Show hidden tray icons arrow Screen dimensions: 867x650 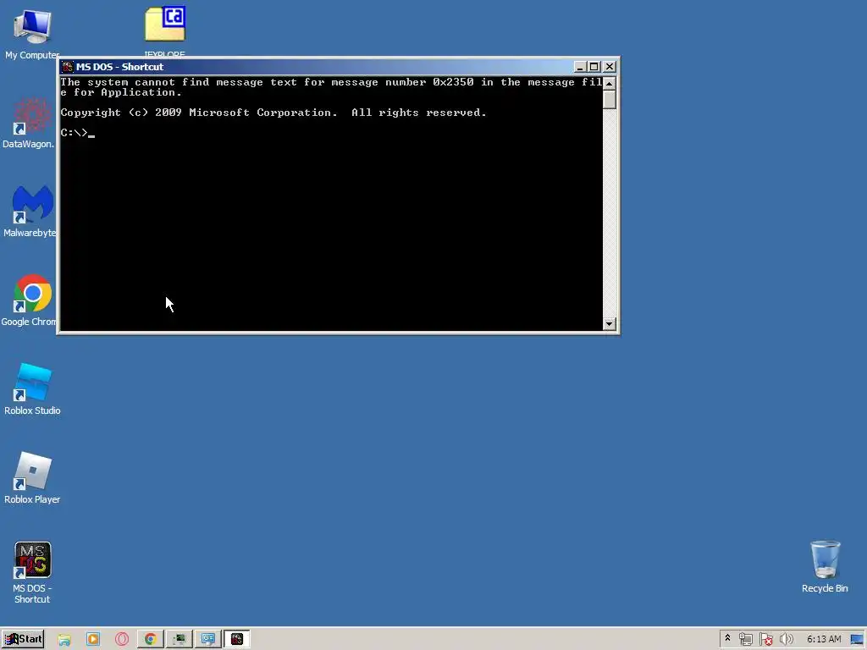pyautogui.click(x=727, y=638)
